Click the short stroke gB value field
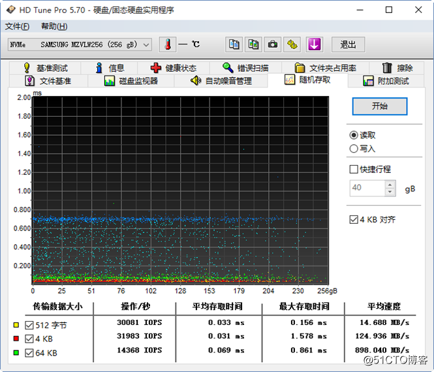This screenshot has height=372, width=434. point(367,188)
